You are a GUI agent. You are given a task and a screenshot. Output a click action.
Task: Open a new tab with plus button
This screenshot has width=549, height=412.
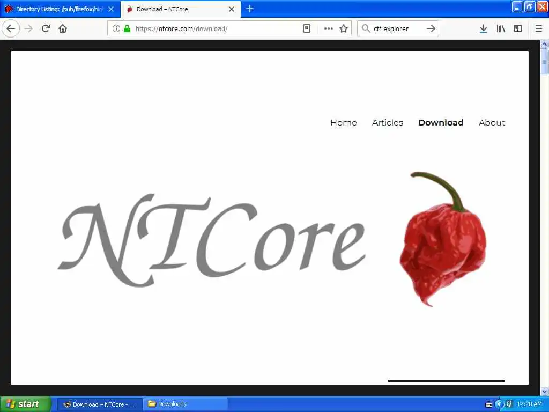(x=250, y=9)
